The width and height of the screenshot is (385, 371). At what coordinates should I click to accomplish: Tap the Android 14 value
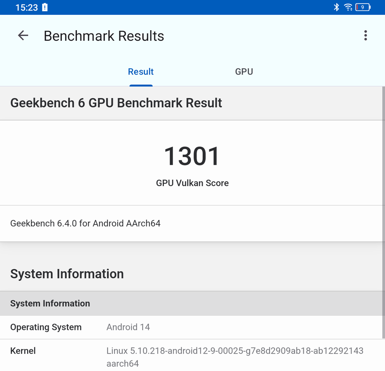tap(128, 327)
